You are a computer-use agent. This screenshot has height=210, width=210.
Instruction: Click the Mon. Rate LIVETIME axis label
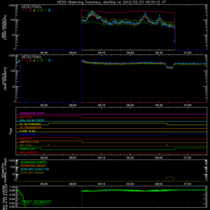pyautogui.click(x=5, y=197)
